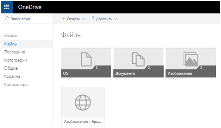Screen dimensions: 221x128
Task: Click the Файлы page heading
Action: tap(71, 35)
